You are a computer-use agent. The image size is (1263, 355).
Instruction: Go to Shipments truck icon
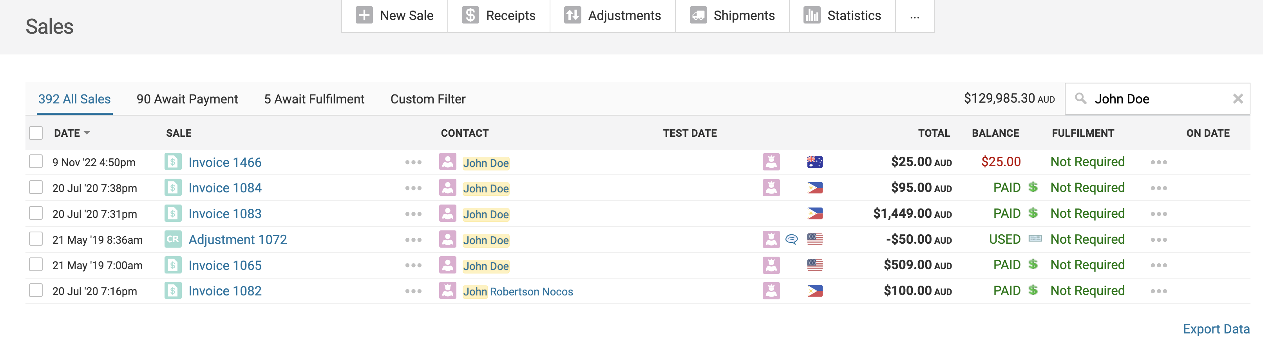click(698, 15)
